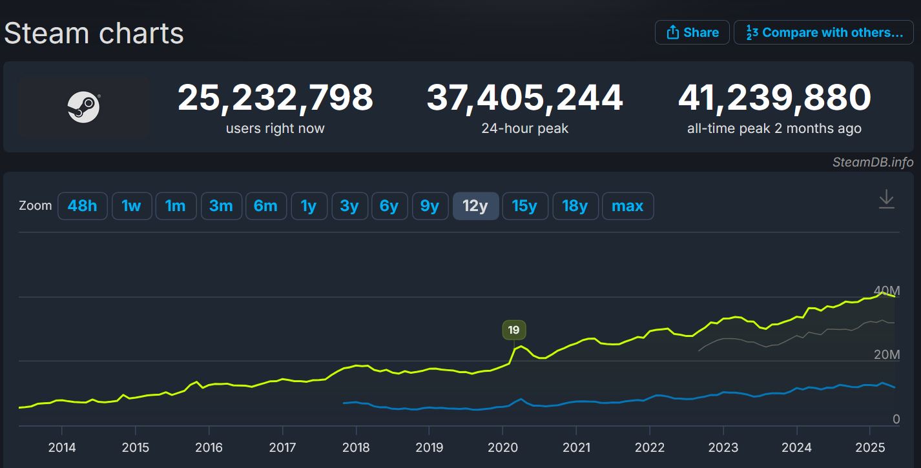Viewport: 921px width, 468px height.
Task: Select the 9y range
Action: 430,205
